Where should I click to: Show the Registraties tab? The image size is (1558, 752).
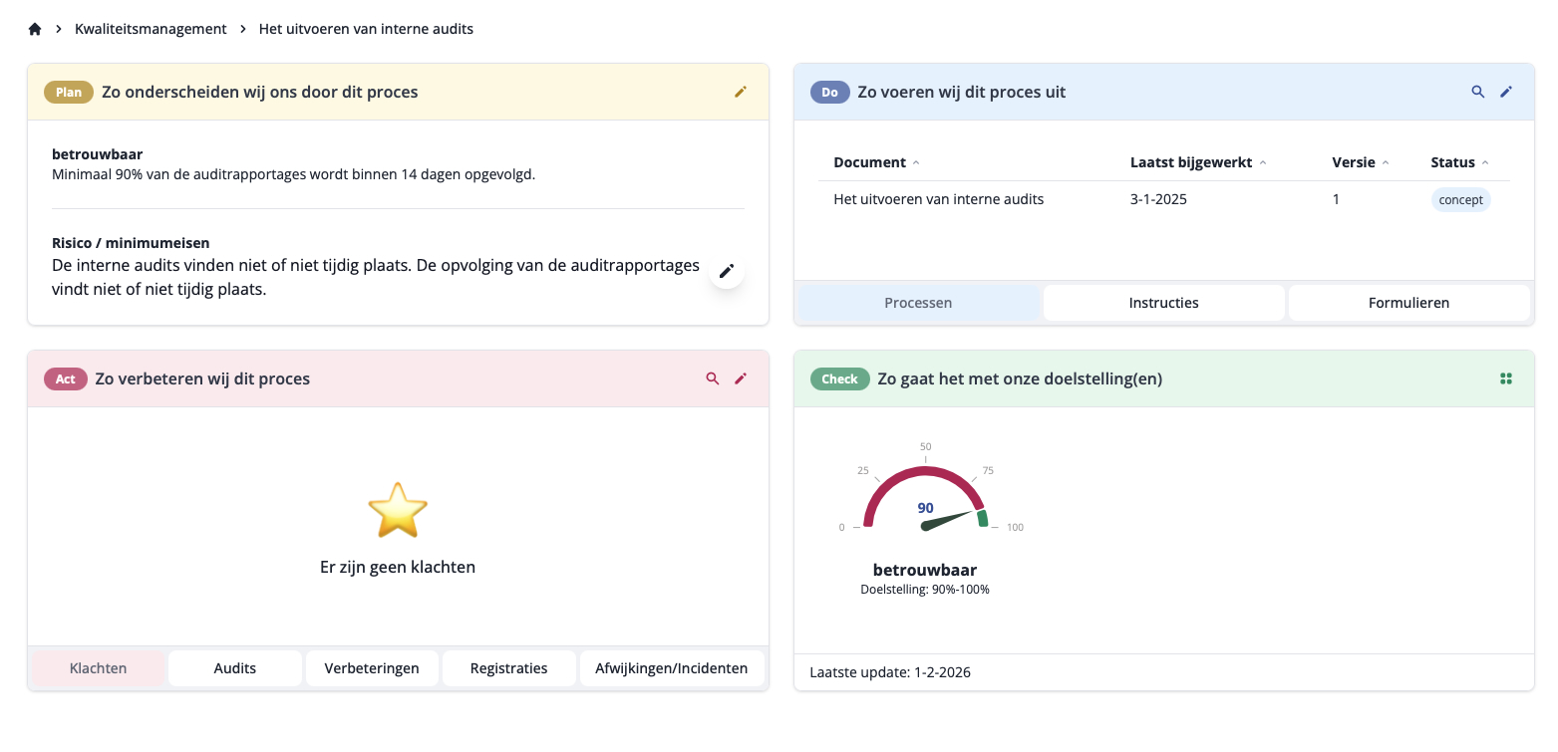(508, 668)
